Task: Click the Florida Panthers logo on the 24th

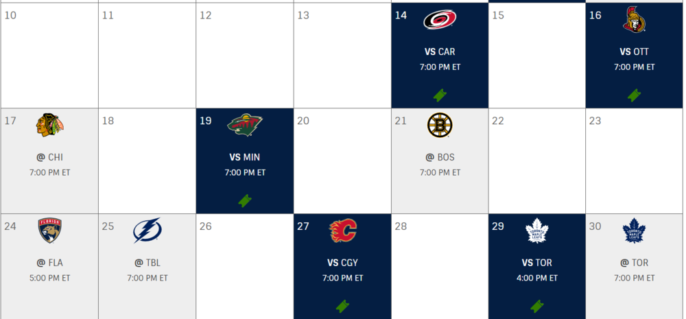Action: click(x=49, y=231)
